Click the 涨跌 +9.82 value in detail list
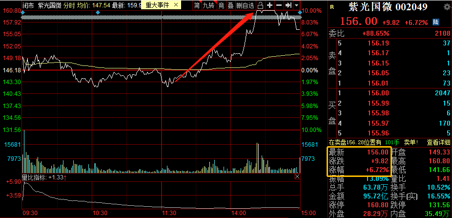 [380, 161]
